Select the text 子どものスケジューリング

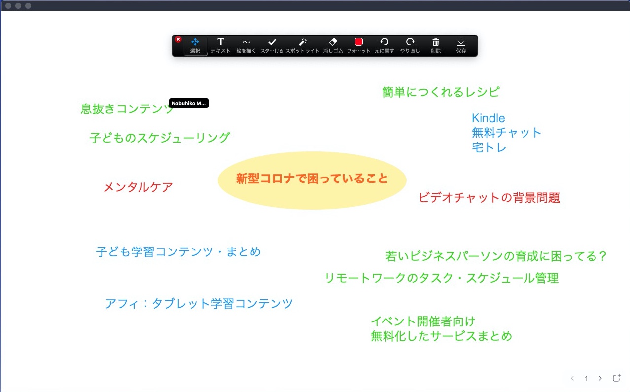(160, 137)
